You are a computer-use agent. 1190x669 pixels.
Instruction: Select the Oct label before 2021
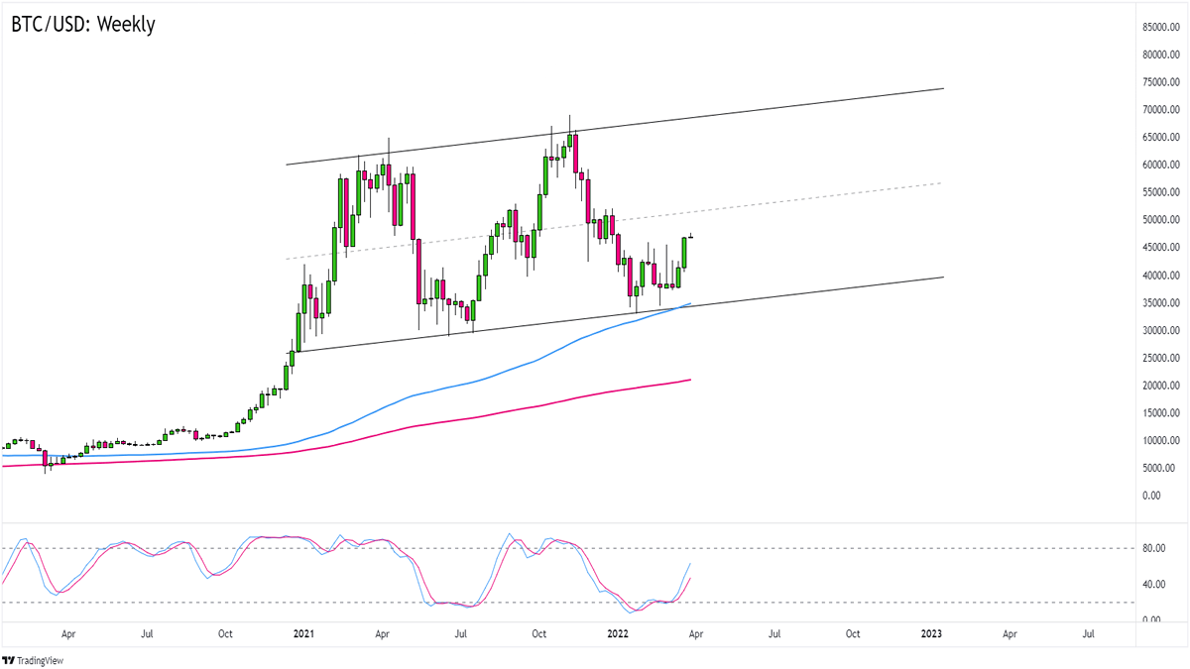point(224,632)
